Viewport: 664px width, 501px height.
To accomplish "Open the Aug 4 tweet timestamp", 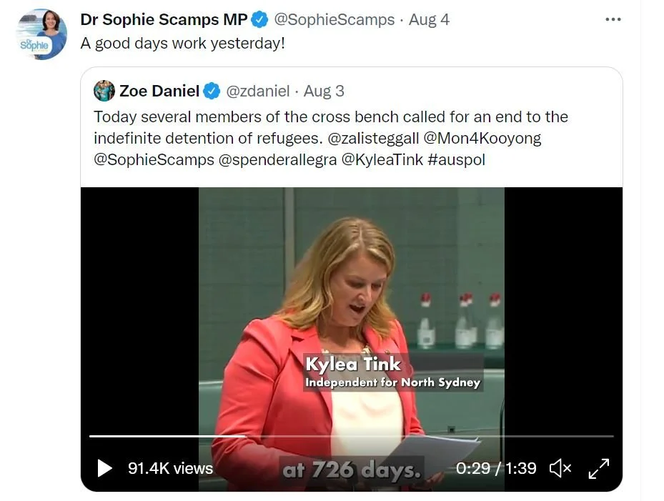I will point(429,19).
